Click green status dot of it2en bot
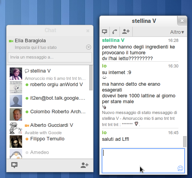The height and width of the screenshot is (178, 192). click(x=27, y=99)
